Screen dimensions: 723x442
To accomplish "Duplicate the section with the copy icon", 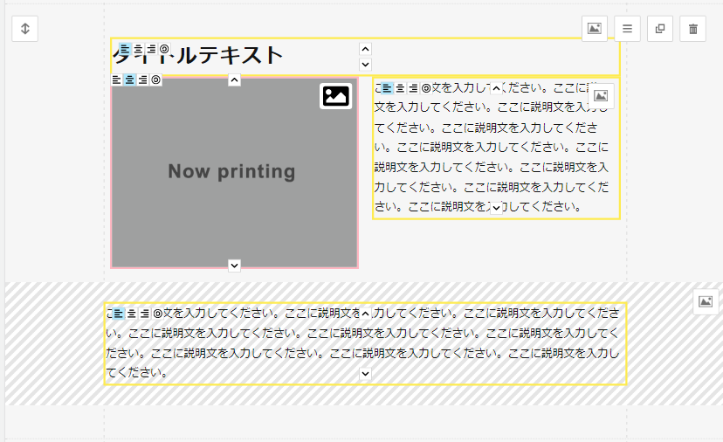I will pyautogui.click(x=660, y=28).
